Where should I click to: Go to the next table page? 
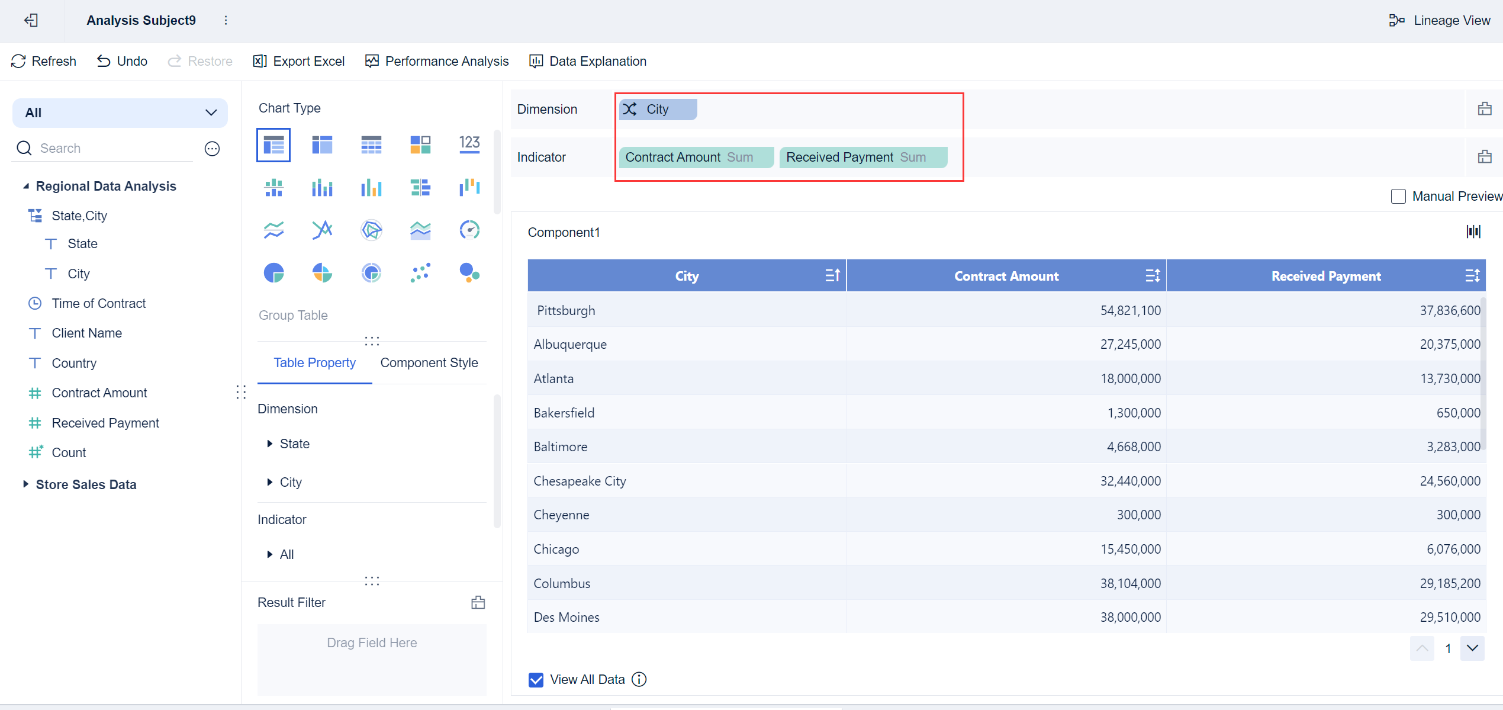point(1472,648)
